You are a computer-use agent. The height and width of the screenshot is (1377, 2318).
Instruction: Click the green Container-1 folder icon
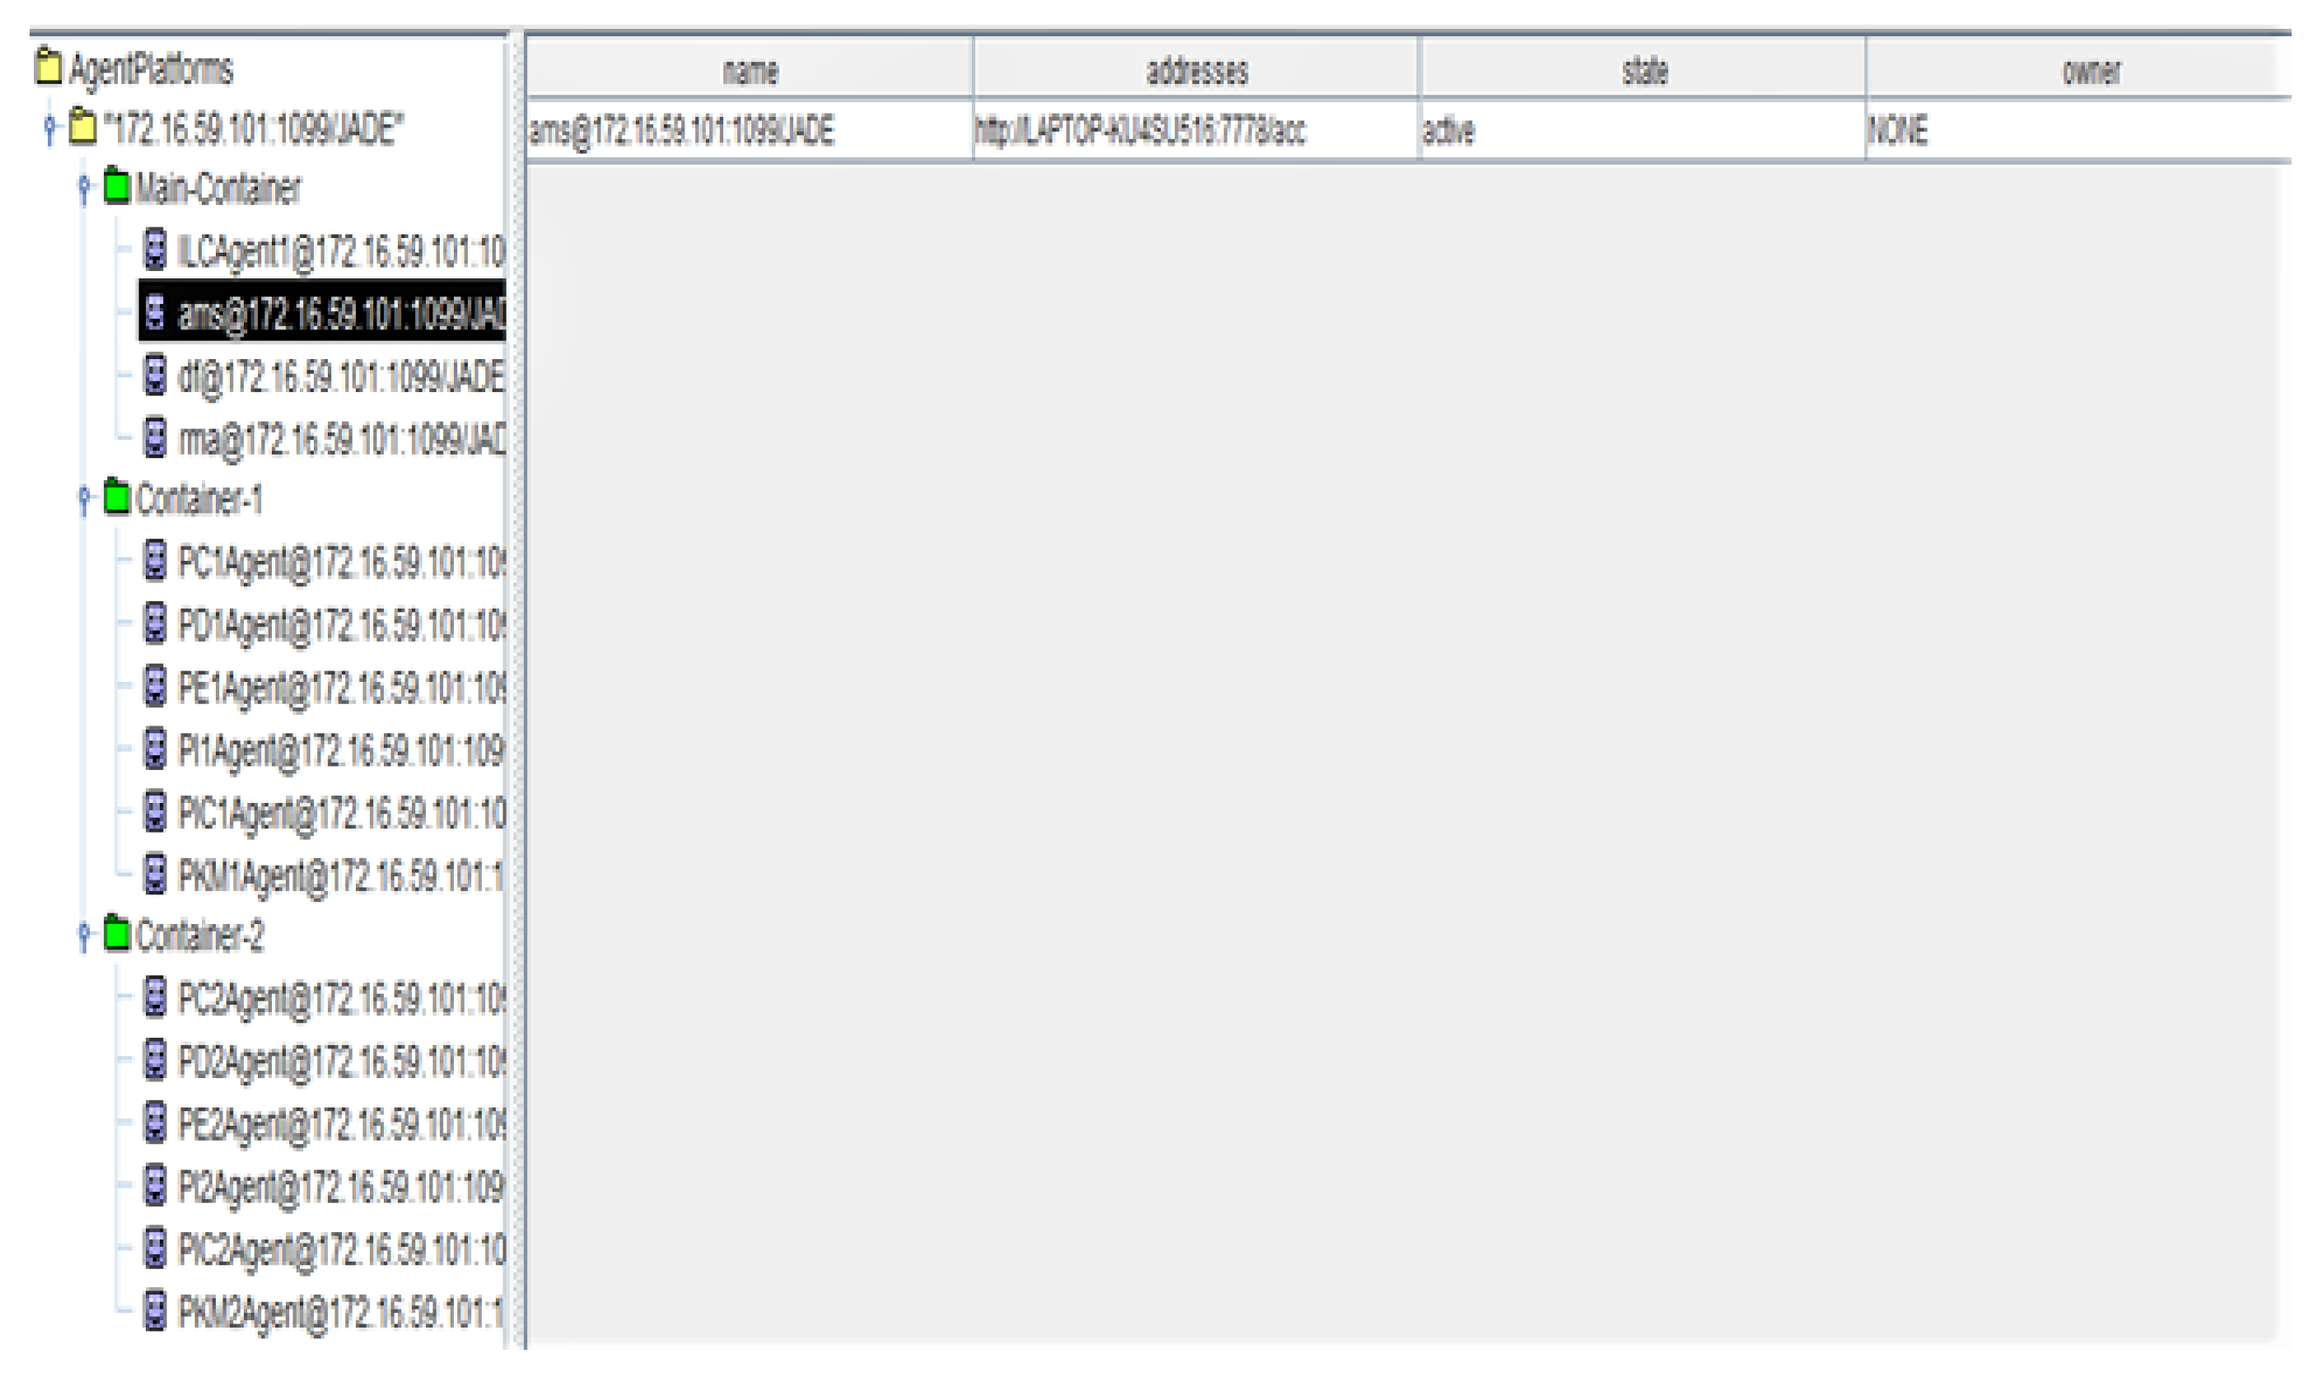coord(115,497)
